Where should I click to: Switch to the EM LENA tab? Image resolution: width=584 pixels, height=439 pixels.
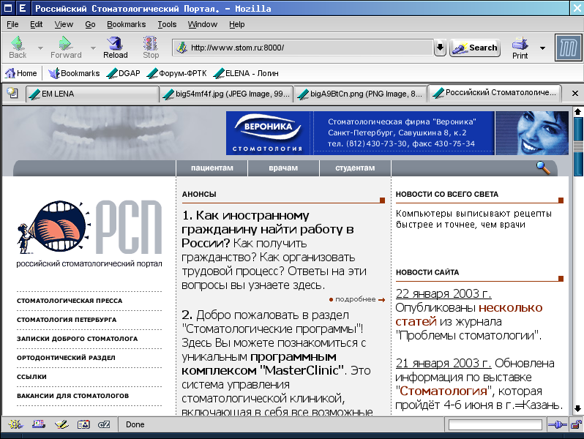(x=91, y=94)
